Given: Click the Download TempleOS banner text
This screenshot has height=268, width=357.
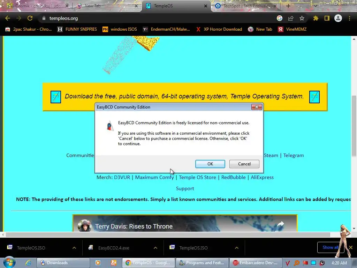Looking at the screenshot, I should 184,96.
